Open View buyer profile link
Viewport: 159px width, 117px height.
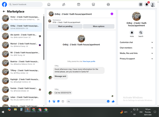coord(89,62)
